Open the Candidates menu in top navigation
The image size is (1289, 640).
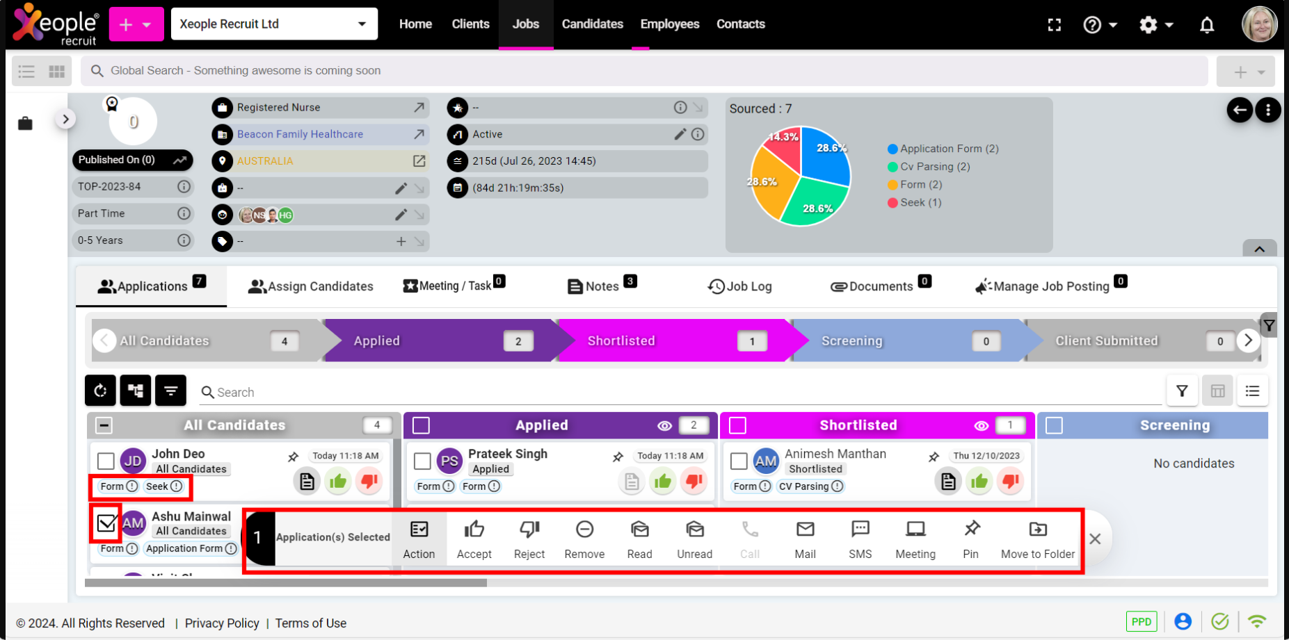pos(592,24)
